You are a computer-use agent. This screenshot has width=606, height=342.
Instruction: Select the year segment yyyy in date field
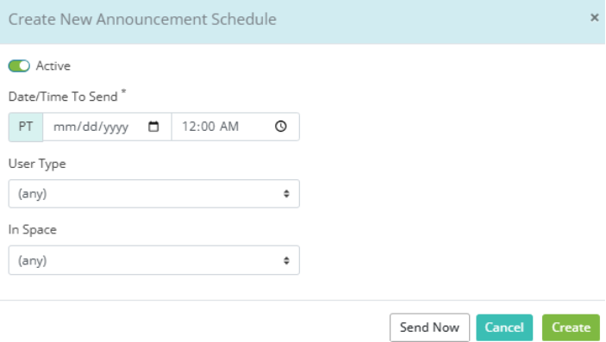(x=115, y=127)
